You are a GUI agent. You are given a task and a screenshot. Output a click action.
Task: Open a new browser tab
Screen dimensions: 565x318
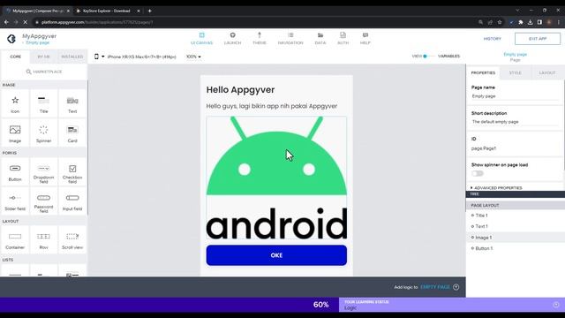[149, 11]
